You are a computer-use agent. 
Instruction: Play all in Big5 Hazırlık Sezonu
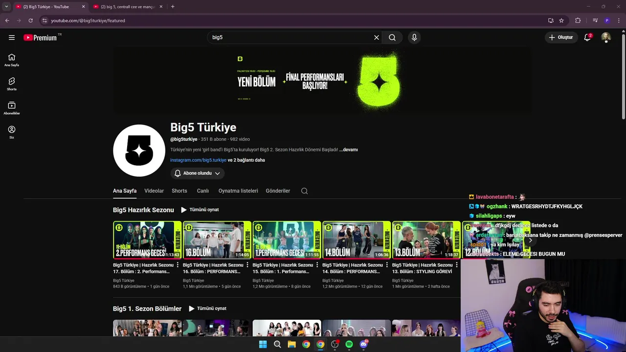click(x=200, y=210)
